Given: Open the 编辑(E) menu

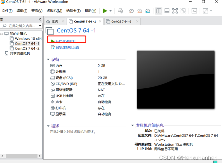Looking at the screenshot, I should coord(22,11).
